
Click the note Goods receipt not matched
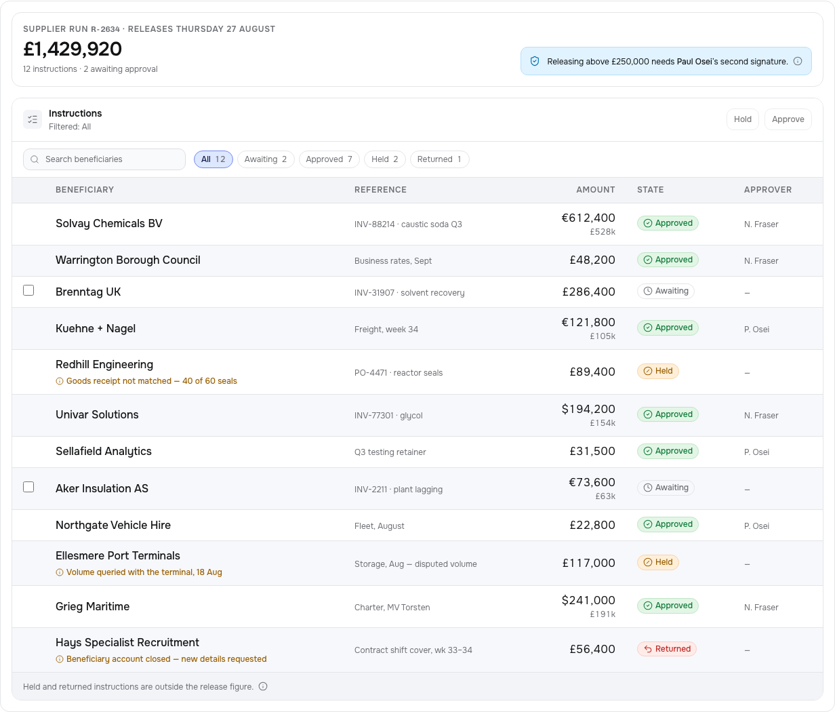[152, 381]
